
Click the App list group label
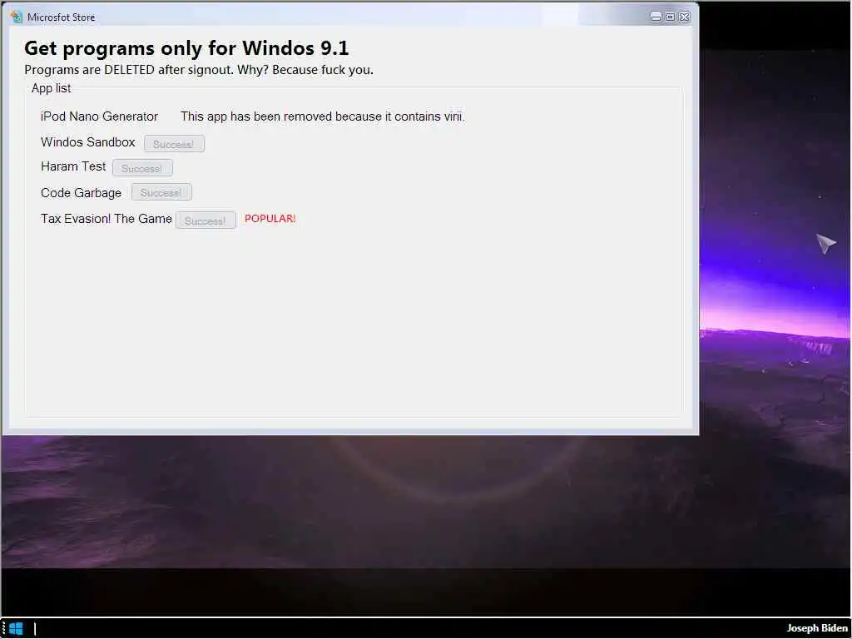pos(51,88)
